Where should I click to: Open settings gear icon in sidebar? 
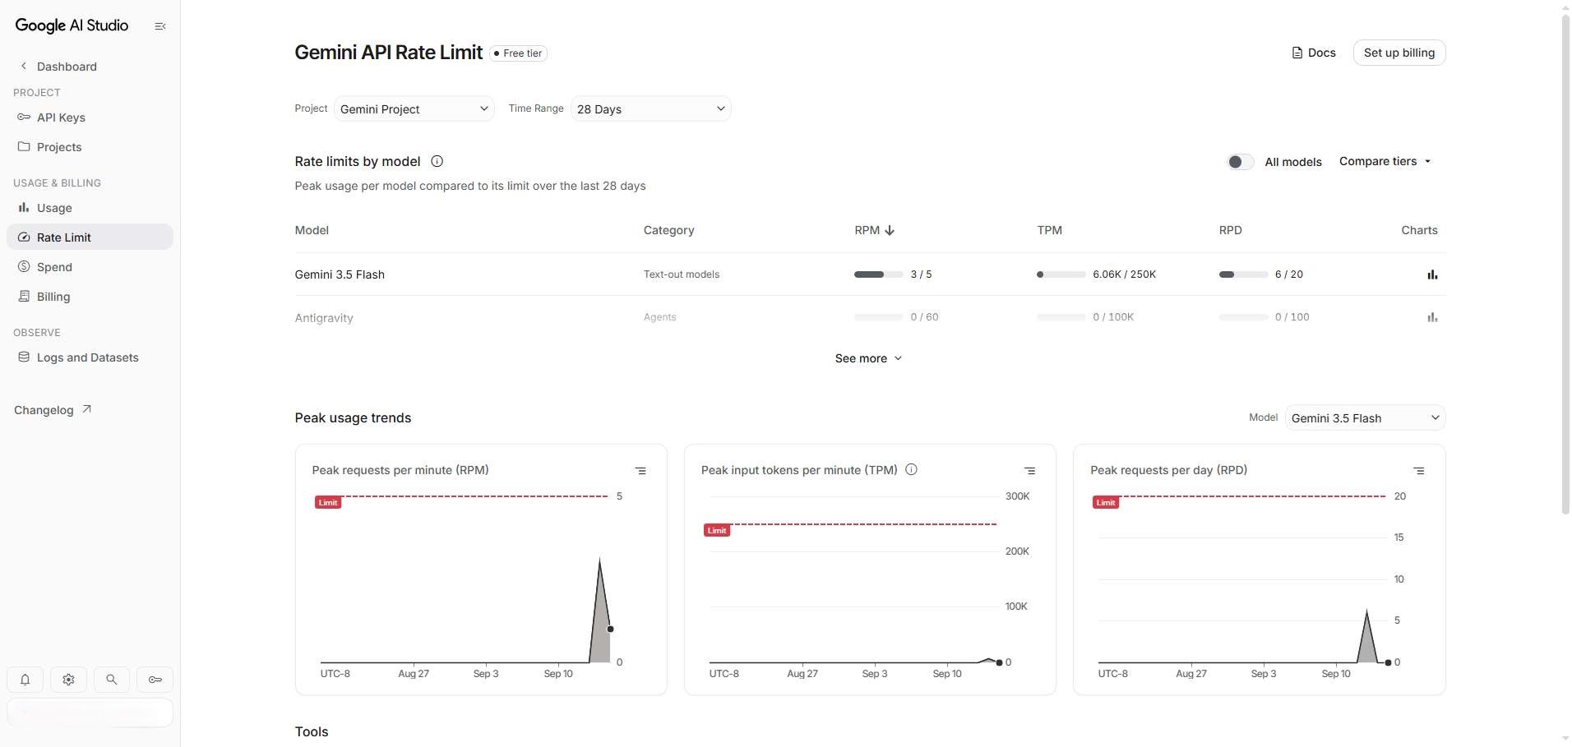(68, 680)
